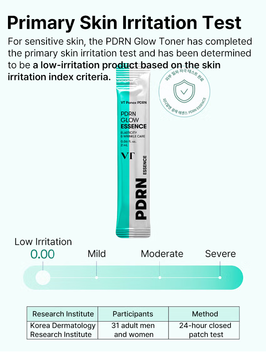Click the 24-hour closed patch test cell
Screen dimensions: 266x355
coord(204,330)
